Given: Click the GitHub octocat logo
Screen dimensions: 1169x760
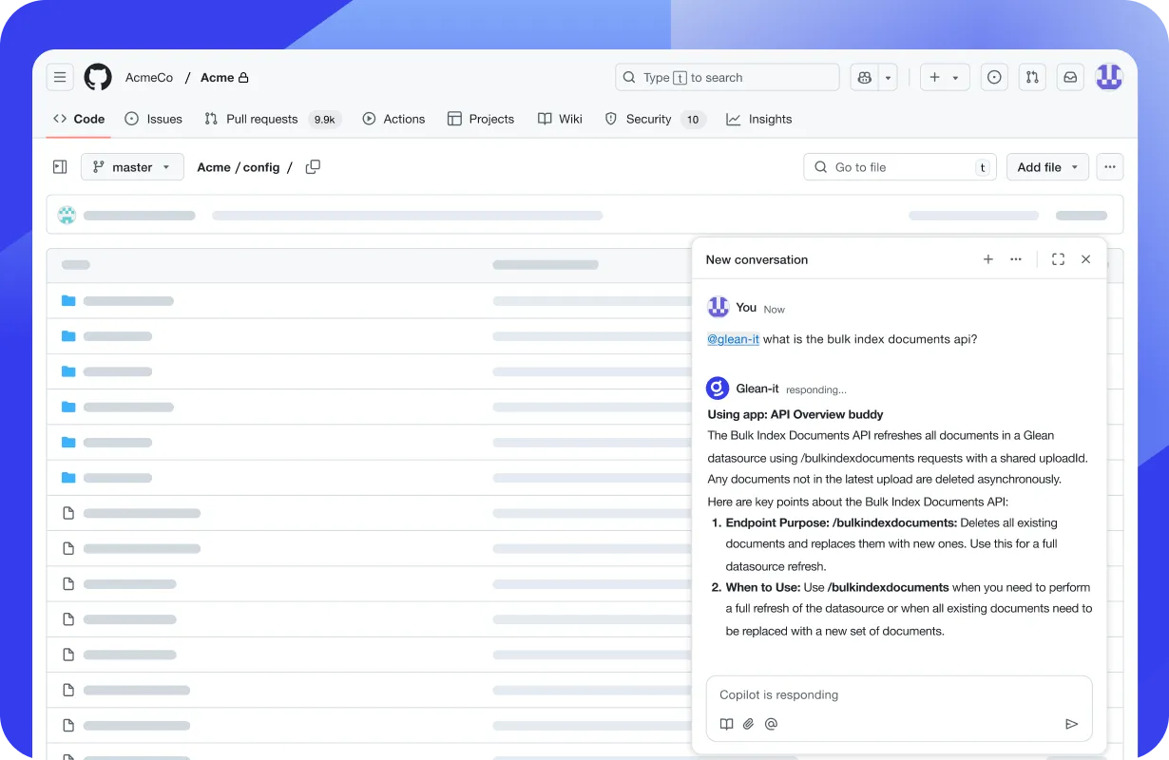Looking at the screenshot, I should click(98, 77).
